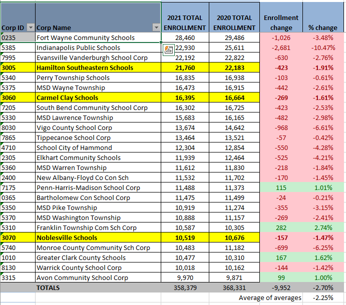Select average of averages value -2.25%
Viewport: 346px width, 305px height.
(x=323, y=297)
